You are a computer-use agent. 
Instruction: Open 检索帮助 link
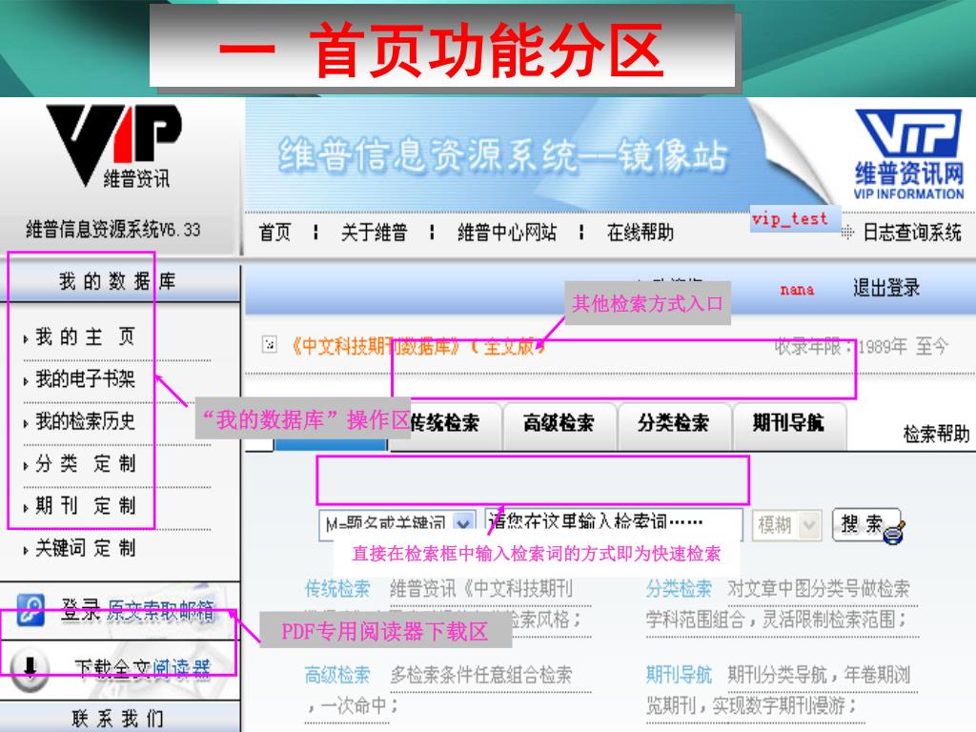pos(936,434)
